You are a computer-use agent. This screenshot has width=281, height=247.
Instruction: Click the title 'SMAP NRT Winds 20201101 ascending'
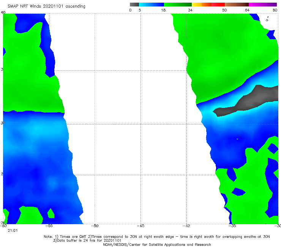[46, 6]
